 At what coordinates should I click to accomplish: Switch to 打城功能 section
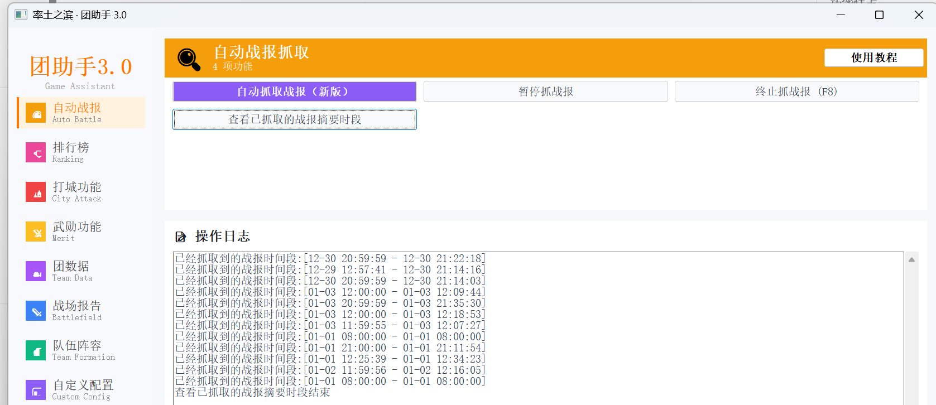(81, 192)
